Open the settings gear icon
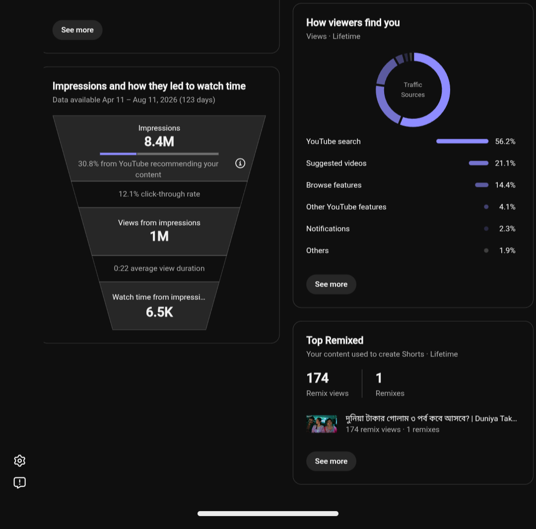536x529 pixels. [x=19, y=461]
